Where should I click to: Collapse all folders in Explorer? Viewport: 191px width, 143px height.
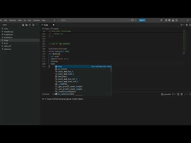(x=33, y=25)
